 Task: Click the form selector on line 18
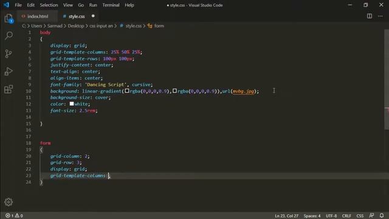point(45,143)
